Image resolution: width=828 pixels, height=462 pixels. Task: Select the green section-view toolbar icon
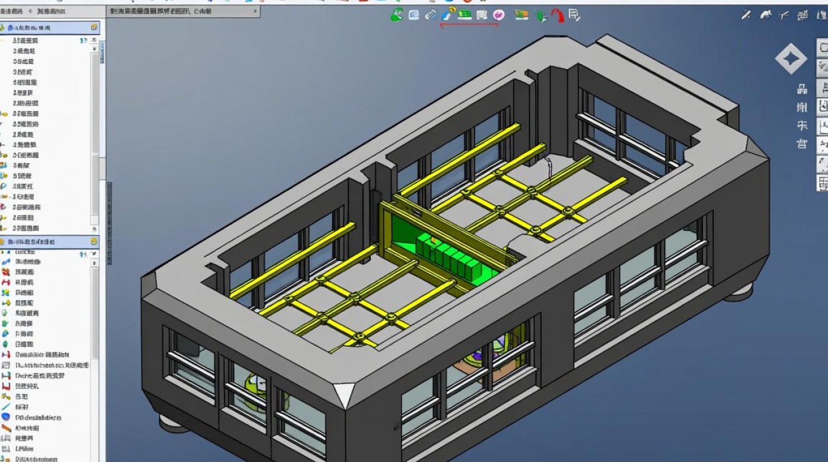click(x=464, y=15)
